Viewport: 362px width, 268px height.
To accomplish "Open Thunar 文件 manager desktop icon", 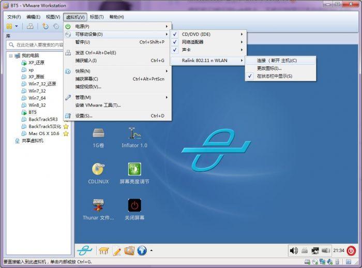I will [98, 210].
